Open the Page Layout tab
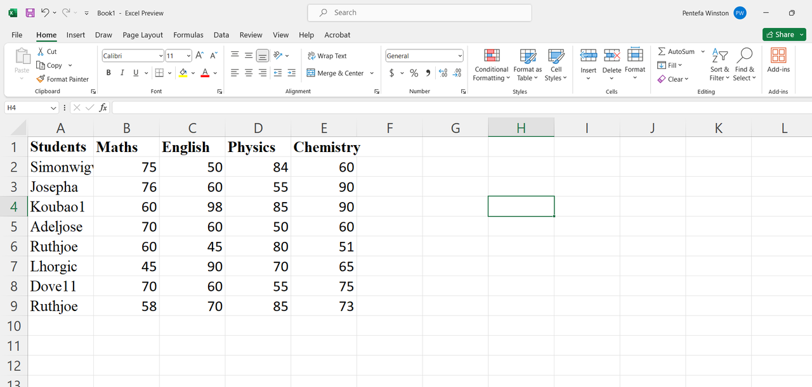Screen dimensions: 812x387 click(143, 35)
